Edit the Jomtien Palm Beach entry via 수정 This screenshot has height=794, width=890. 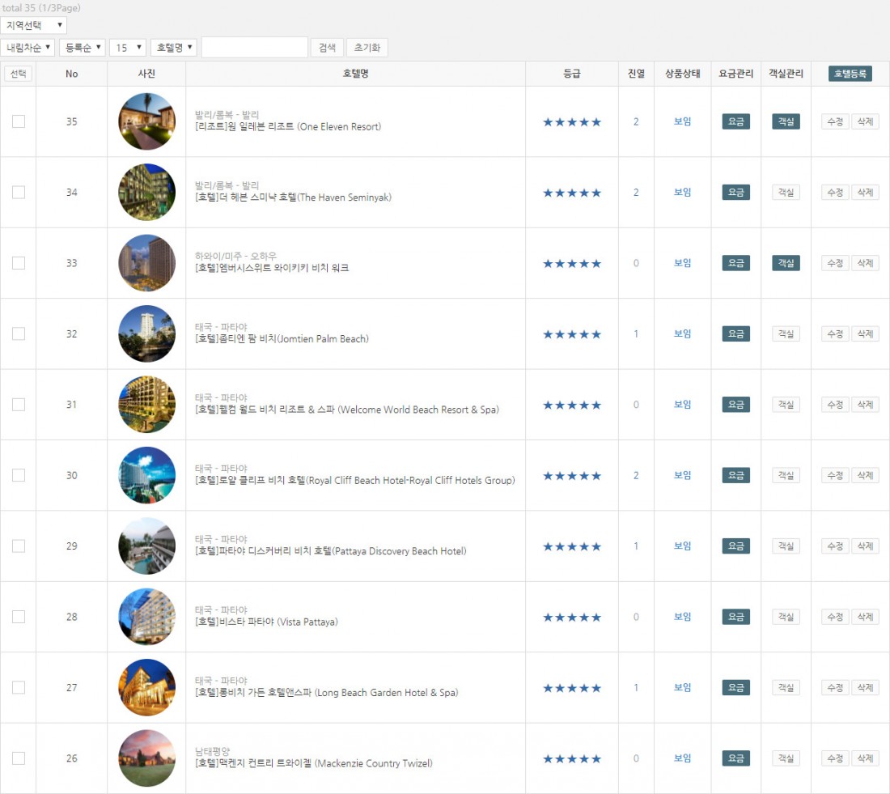click(835, 333)
